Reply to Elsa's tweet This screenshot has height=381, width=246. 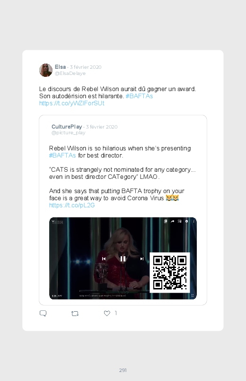click(43, 313)
